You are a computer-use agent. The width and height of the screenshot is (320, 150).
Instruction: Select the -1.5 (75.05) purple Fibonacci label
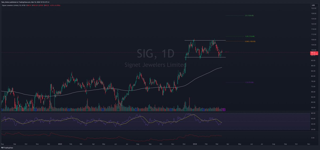(249, 82)
